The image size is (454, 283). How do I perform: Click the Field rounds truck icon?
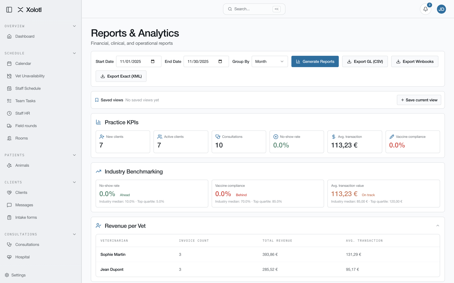click(x=9, y=126)
